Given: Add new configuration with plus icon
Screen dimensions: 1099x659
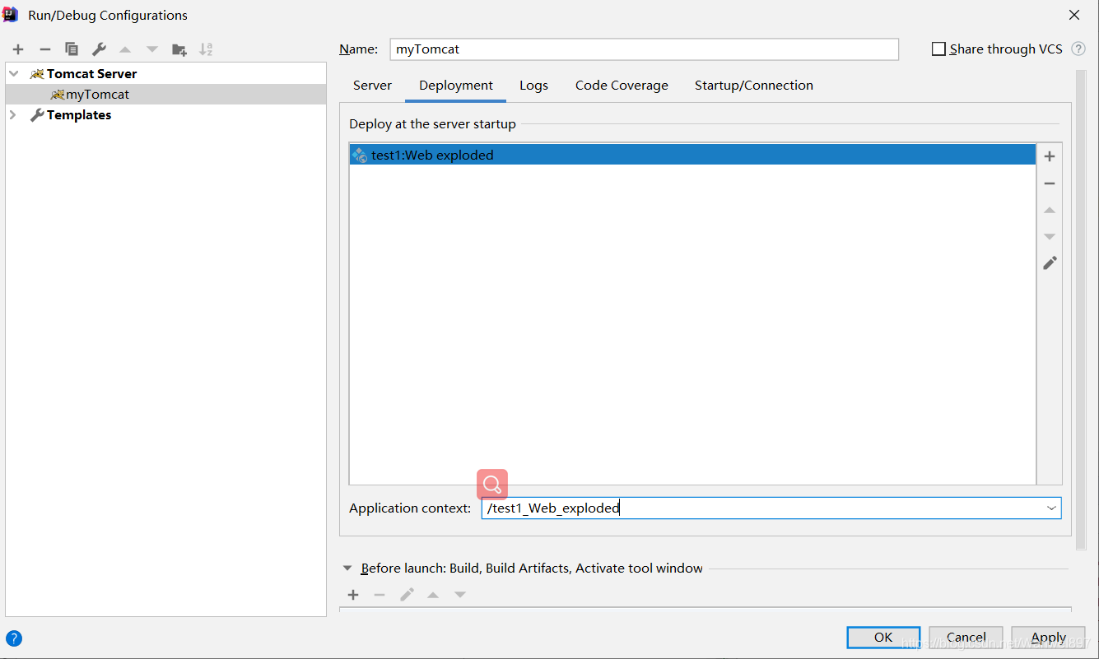Looking at the screenshot, I should tap(18, 49).
